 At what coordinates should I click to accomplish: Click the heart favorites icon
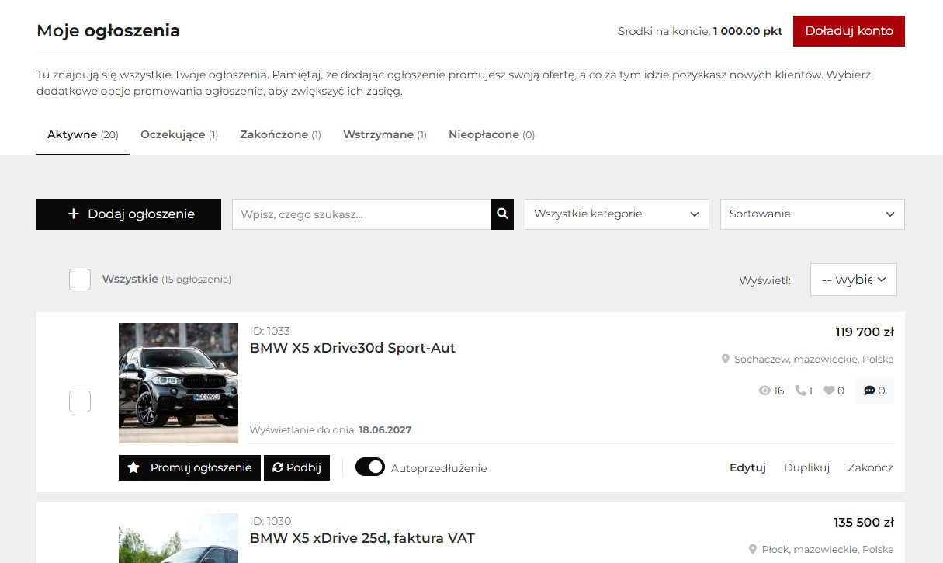coord(829,391)
